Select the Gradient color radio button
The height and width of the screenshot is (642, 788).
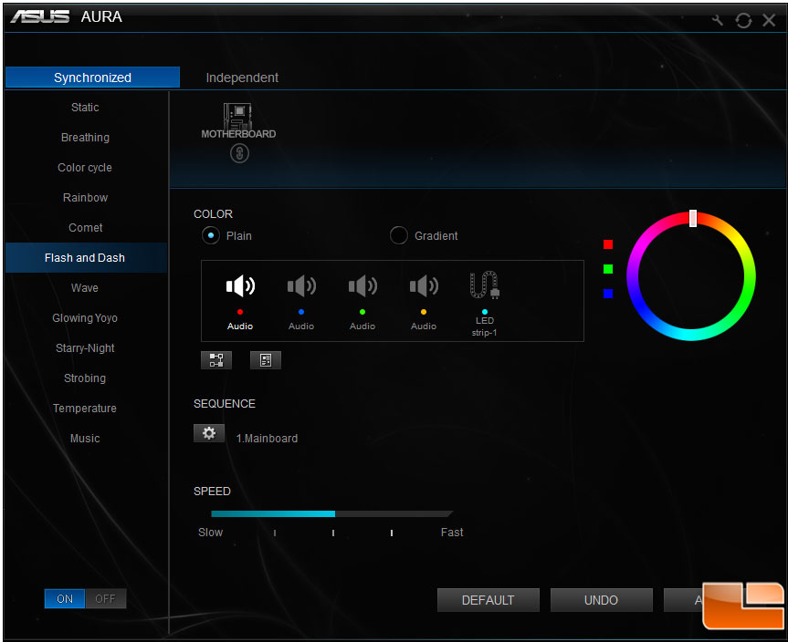pos(398,235)
